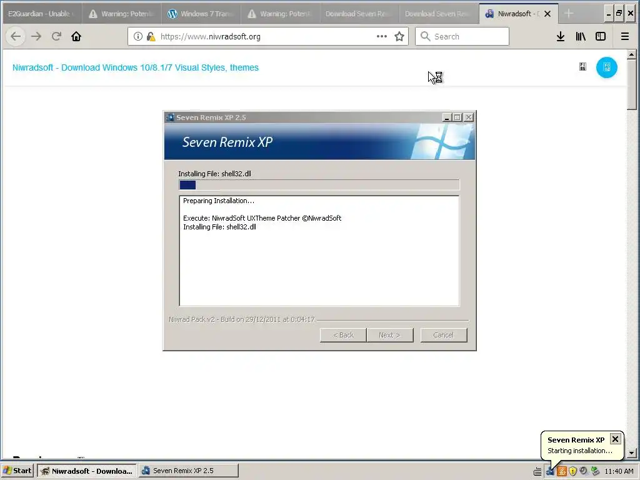Minimize the Seven Remix XP installer window
The height and width of the screenshot is (480, 640).
(447, 117)
